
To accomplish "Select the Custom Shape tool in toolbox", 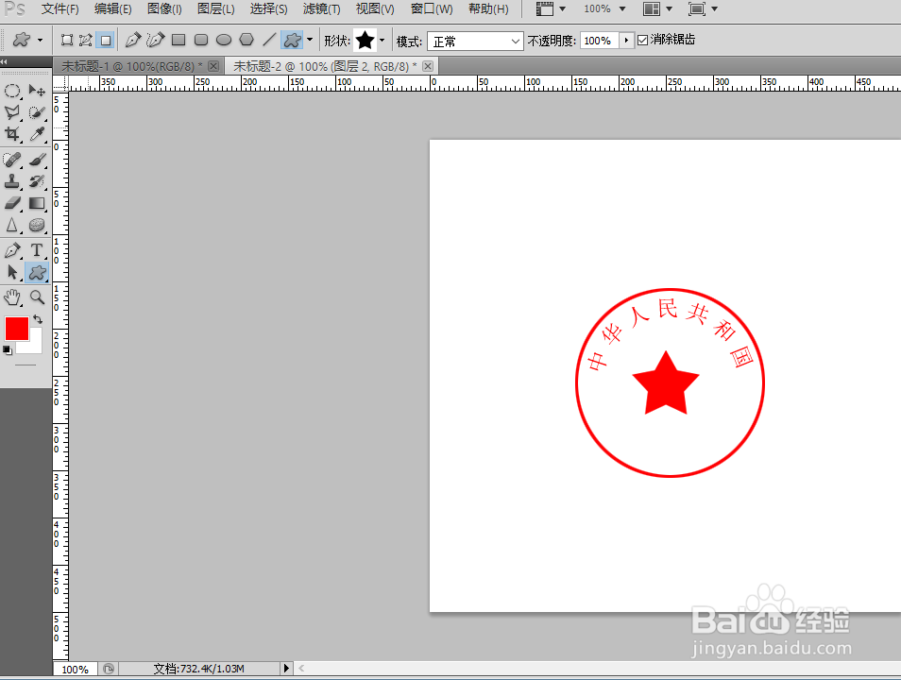I will 37,272.
